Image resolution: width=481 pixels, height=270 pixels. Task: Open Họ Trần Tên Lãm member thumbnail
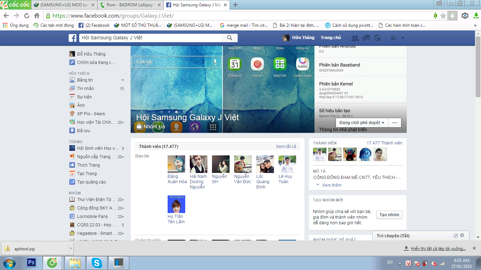click(176, 204)
